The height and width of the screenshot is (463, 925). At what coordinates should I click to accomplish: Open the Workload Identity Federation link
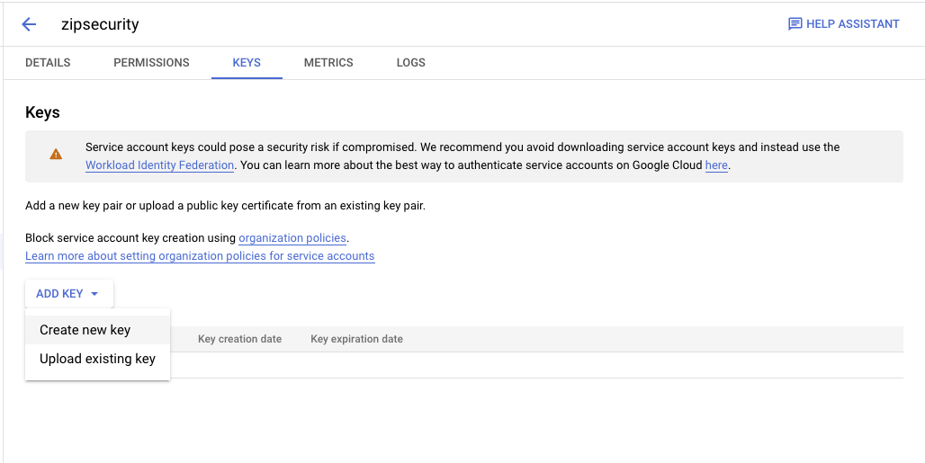(159, 165)
